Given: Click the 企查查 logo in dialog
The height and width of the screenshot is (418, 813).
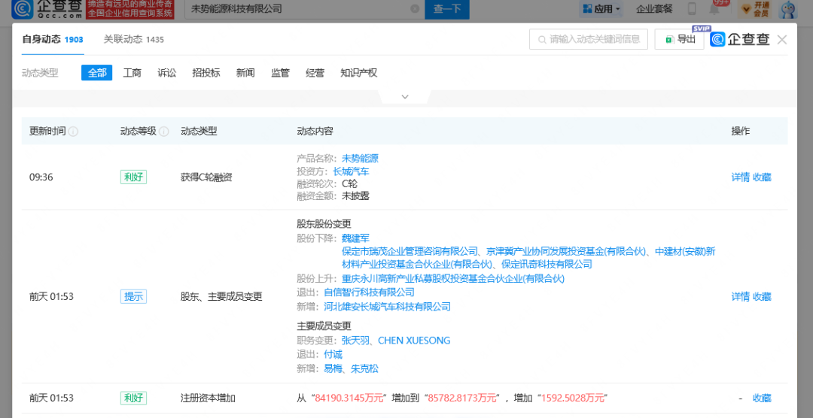Looking at the screenshot, I should 740,39.
